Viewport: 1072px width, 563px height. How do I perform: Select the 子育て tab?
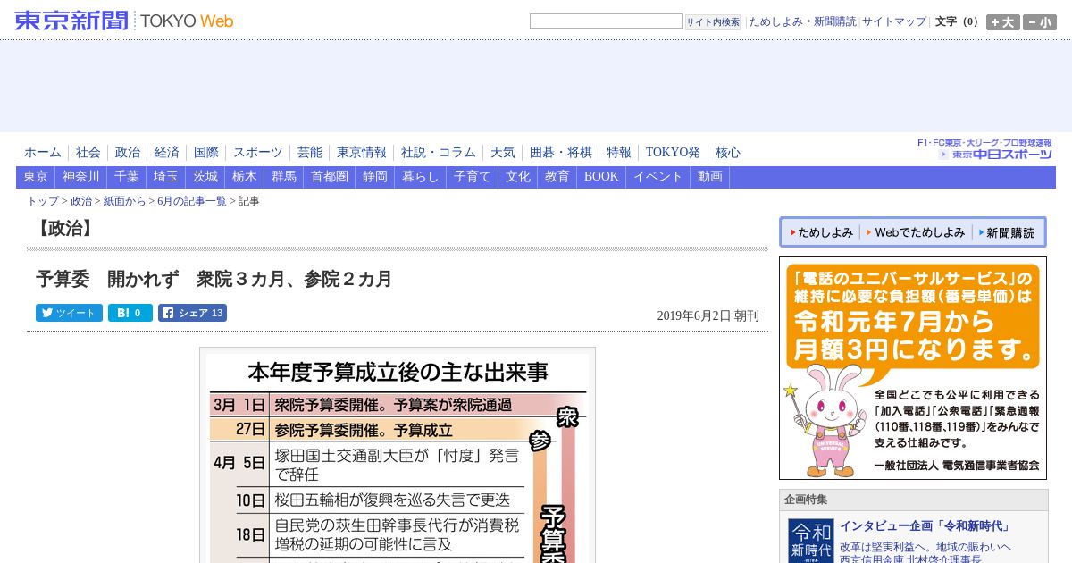[x=473, y=177]
